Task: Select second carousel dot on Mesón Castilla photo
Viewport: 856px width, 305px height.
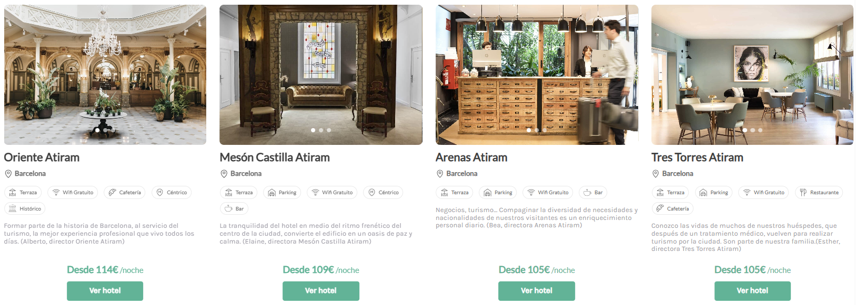Action: pos(321,130)
